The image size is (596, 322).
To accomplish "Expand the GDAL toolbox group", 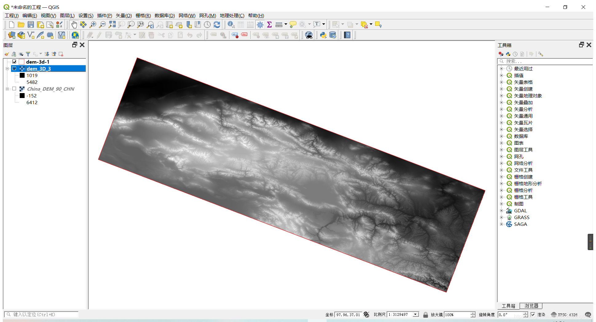I will [x=501, y=211].
